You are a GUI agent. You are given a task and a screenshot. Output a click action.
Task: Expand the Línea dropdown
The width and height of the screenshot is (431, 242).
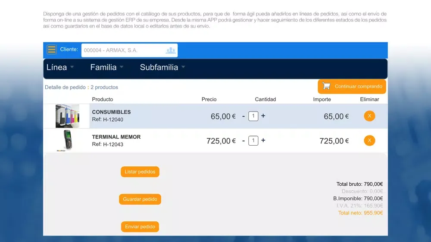[x=60, y=67]
